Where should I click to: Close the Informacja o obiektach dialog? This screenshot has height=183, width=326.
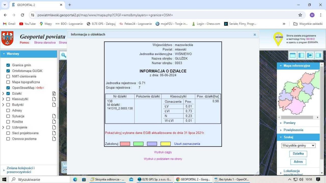(x=255, y=35)
